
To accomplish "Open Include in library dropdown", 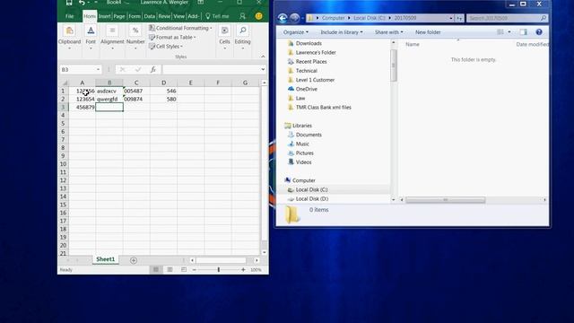I will click(x=342, y=32).
